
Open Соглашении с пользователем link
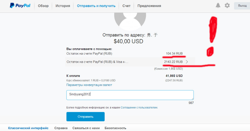point(139,108)
